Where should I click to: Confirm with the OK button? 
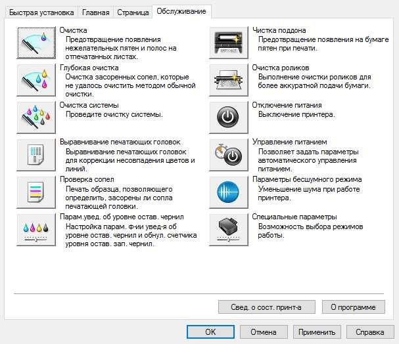pos(210,332)
